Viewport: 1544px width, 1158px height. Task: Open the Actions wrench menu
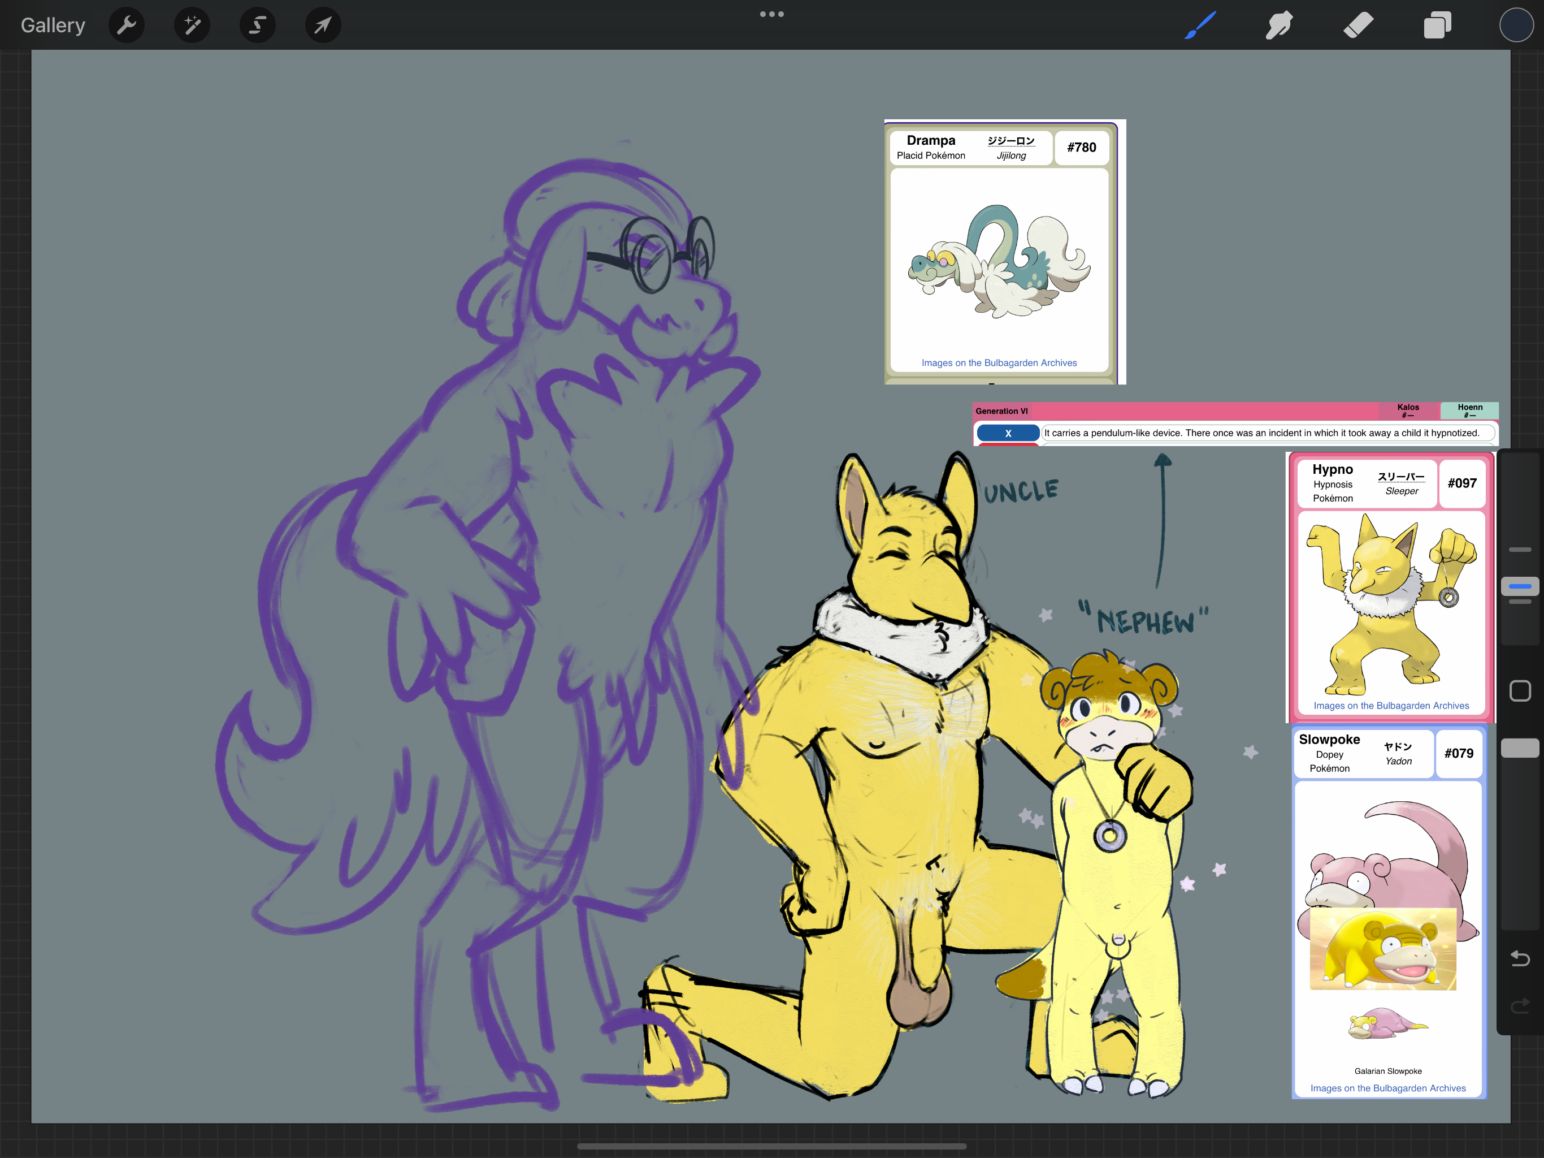pyautogui.click(x=127, y=25)
